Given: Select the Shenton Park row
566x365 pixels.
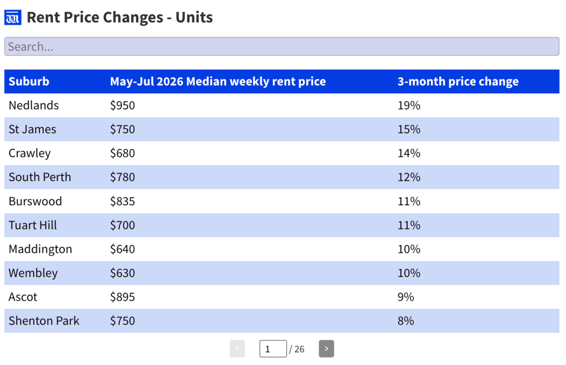Looking at the screenshot, I should [282, 321].
